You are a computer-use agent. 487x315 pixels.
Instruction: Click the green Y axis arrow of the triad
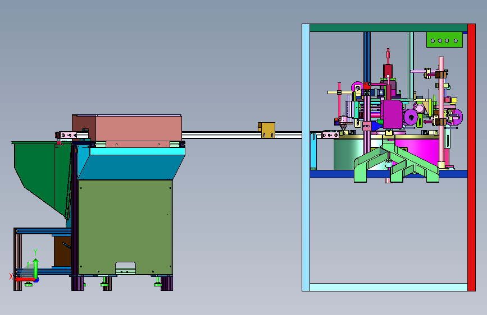tap(36, 268)
